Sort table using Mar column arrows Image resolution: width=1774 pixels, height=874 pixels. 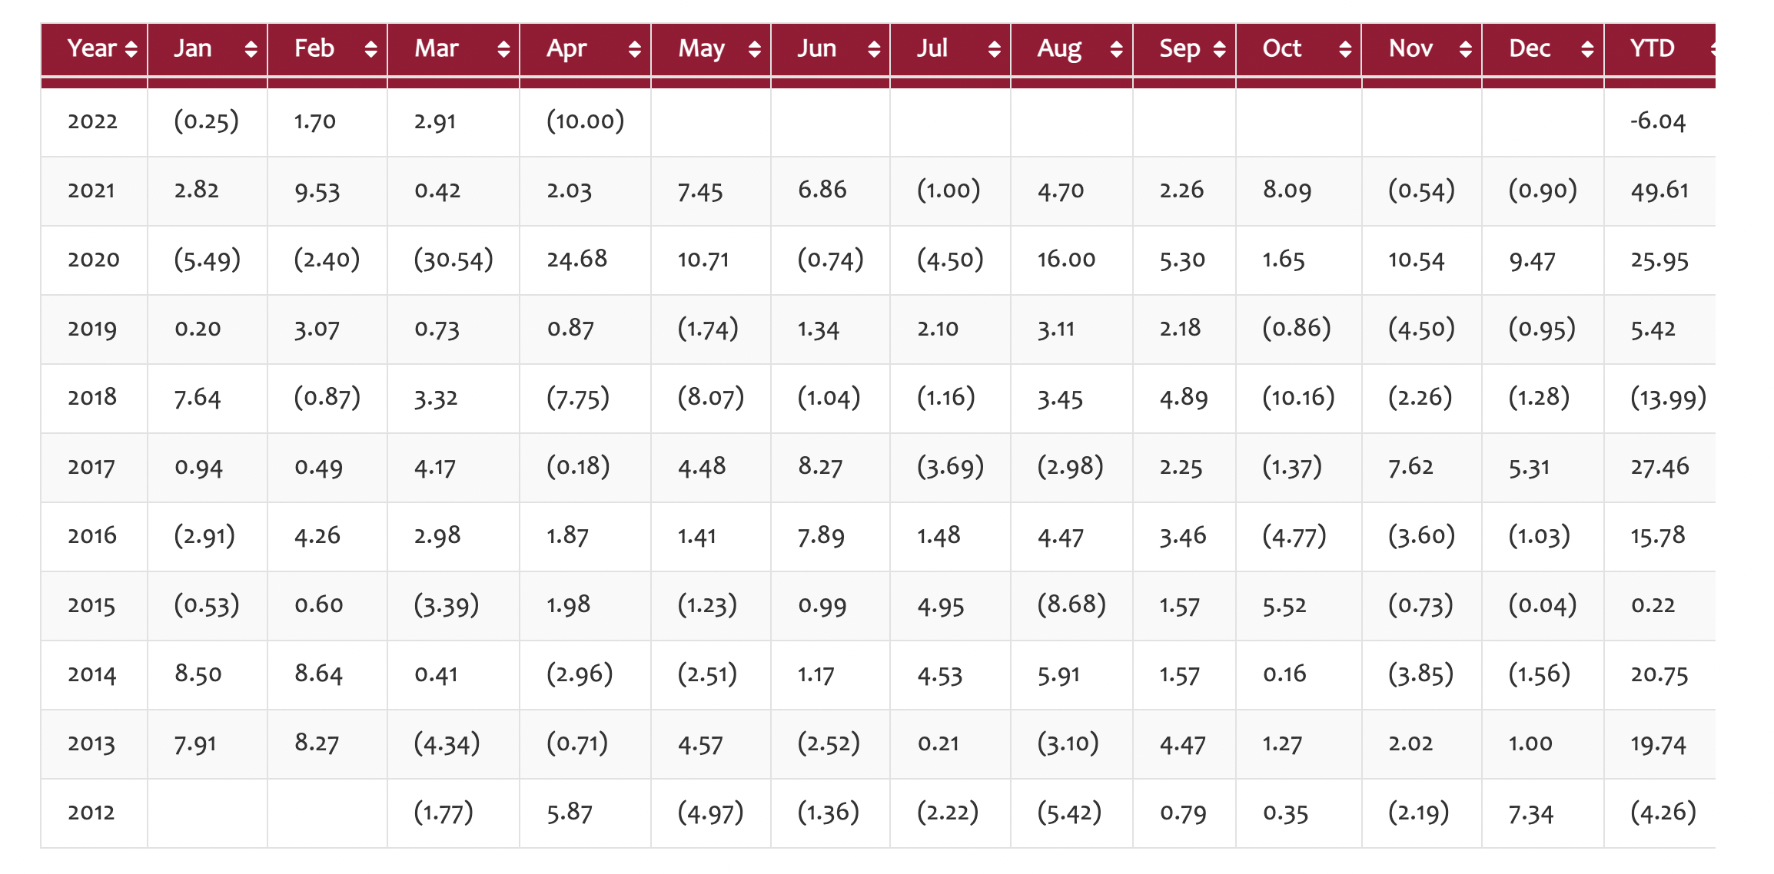tap(503, 49)
